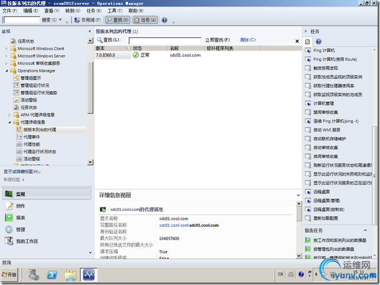Click the 立即查找(F) button
The image size is (380, 285).
point(217,40)
